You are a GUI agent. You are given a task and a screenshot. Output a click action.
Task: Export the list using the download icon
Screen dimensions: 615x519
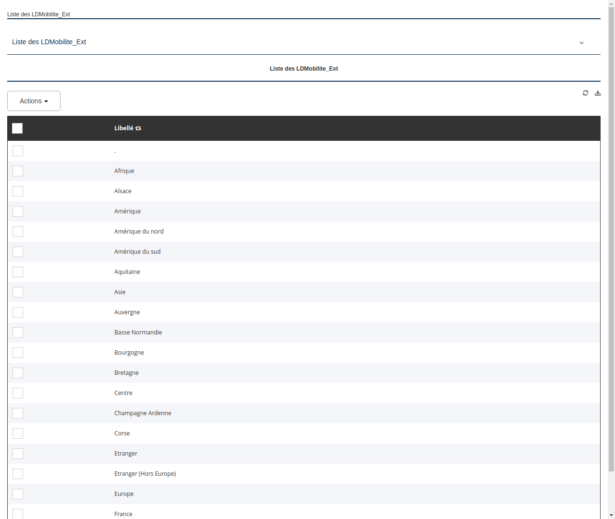[598, 93]
